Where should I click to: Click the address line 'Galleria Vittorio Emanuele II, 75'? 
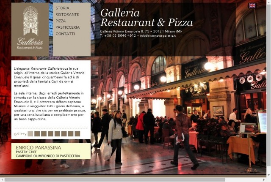point(125,31)
